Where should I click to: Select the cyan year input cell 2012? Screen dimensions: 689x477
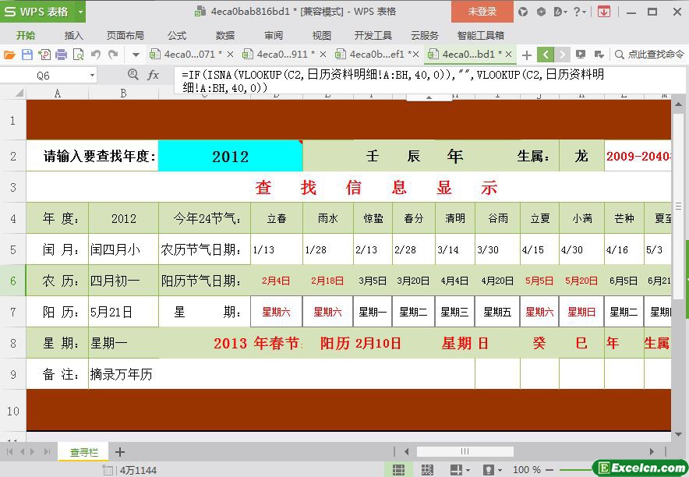pos(230,156)
